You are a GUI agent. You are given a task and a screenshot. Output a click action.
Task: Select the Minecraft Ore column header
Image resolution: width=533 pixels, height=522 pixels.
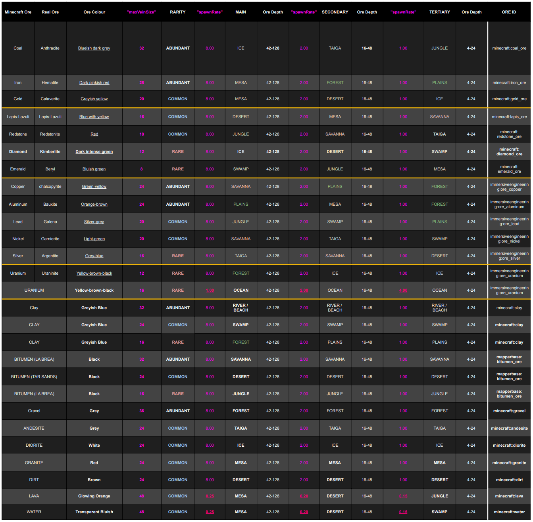click(18, 12)
